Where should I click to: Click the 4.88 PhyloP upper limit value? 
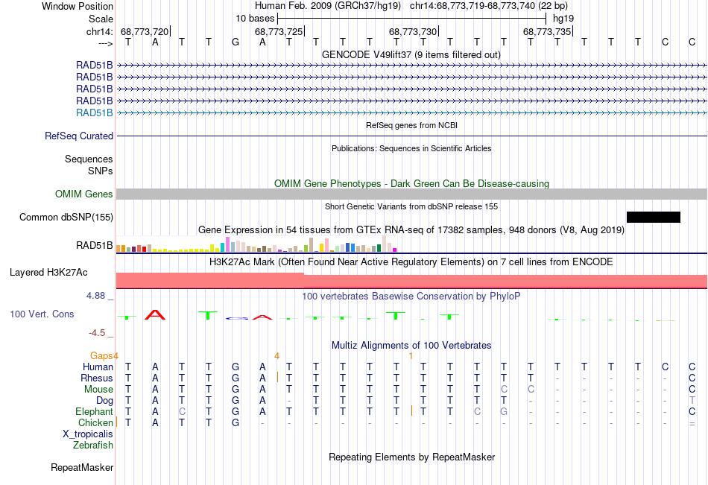pyautogui.click(x=95, y=296)
